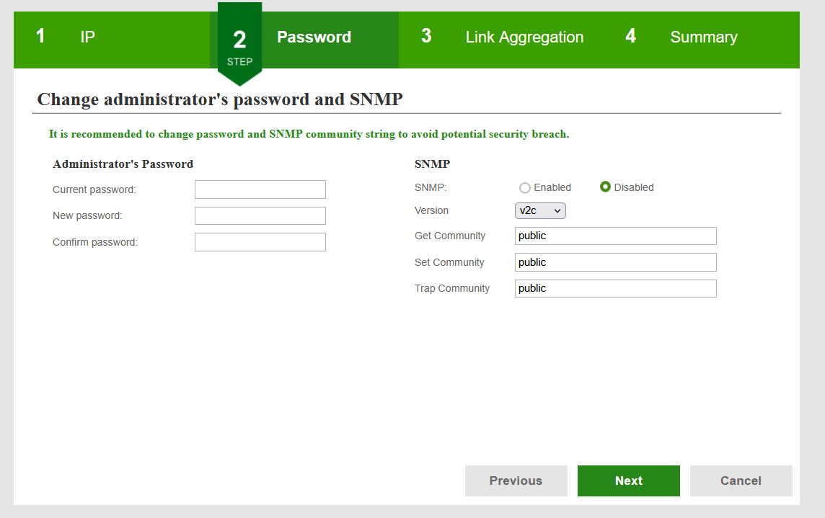Screen dimensions: 825x518
Task: Edit the Set Community field
Action: (616, 262)
